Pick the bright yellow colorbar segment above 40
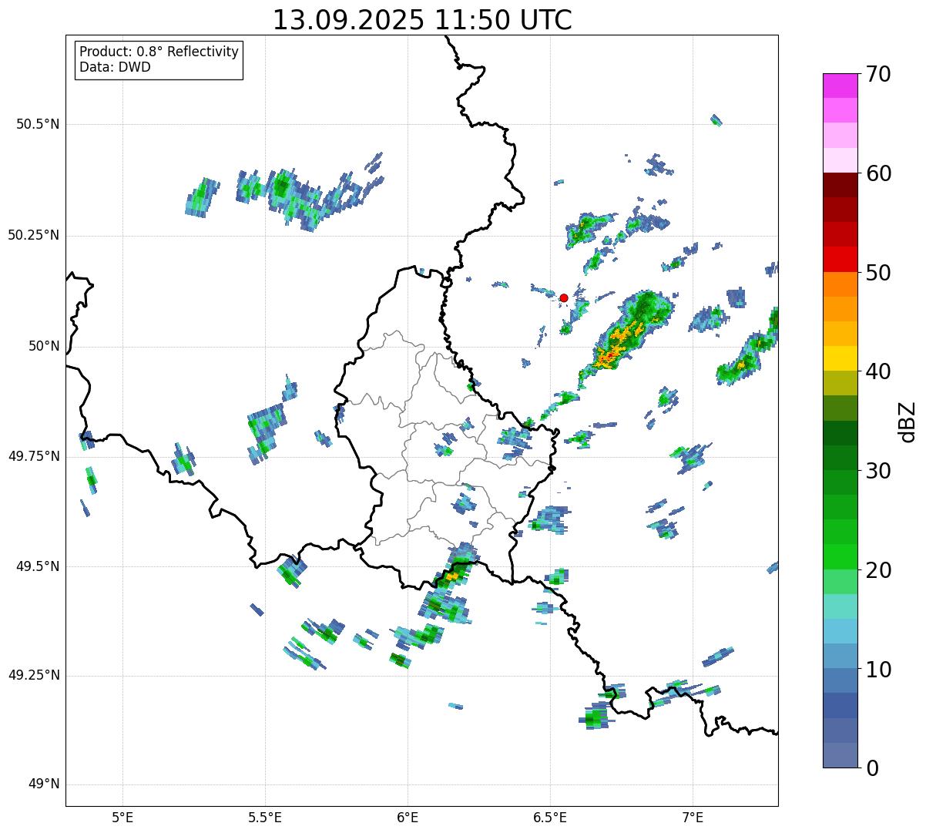The width and height of the screenshot is (926, 833). (x=840, y=358)
